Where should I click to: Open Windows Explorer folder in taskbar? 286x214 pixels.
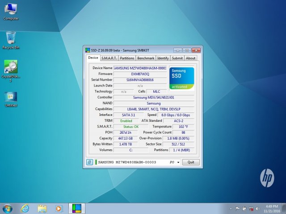[42, 208]
